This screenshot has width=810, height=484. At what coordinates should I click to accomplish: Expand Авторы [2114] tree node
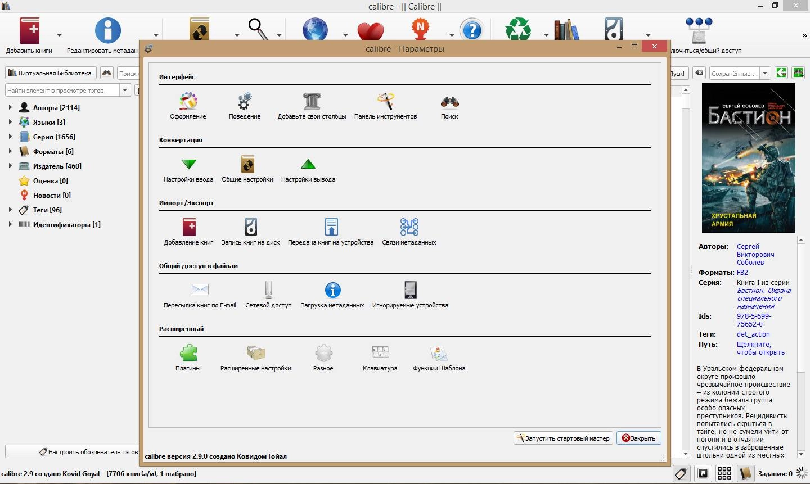point(10,107)
